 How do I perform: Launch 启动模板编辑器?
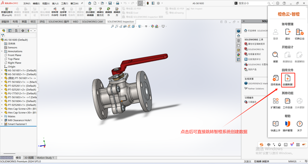pos(90,12)
